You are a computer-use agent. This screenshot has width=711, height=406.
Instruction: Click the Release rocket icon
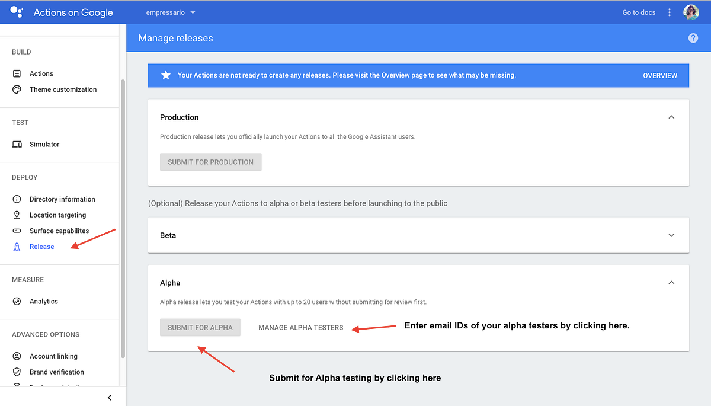pos(17,247)
